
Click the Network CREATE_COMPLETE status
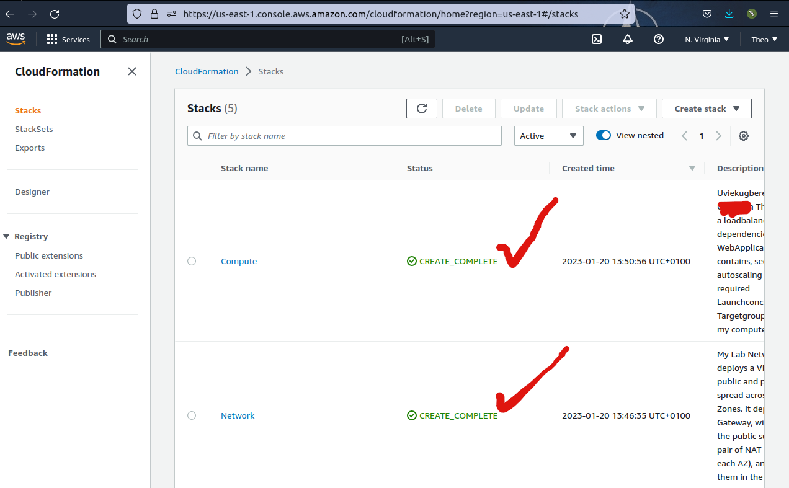click(452, 415)
